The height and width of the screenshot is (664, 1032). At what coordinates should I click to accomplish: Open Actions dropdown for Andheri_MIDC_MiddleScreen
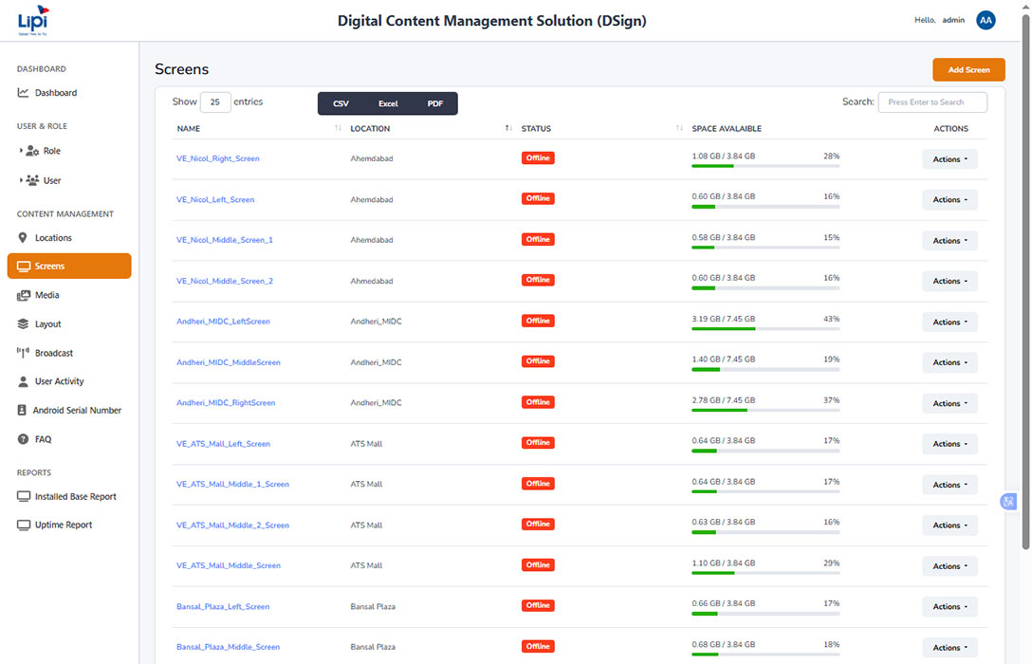[x=949, y=362]
